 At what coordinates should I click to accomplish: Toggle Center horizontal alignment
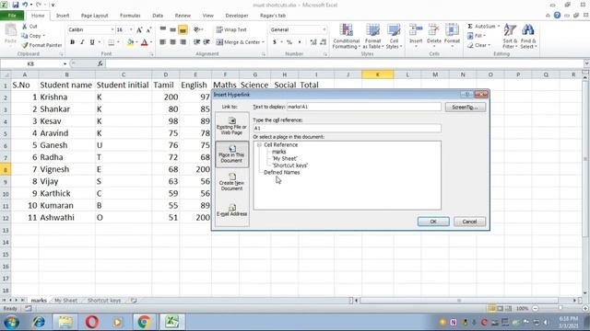pos(172,42)
